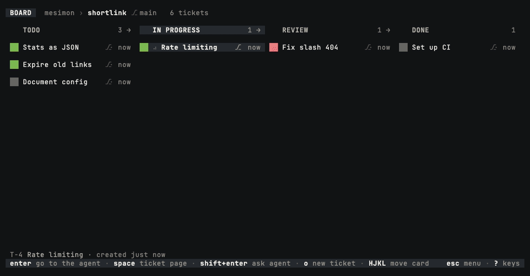
Task: Click the BOARD view label
Action: pos(21,13)
